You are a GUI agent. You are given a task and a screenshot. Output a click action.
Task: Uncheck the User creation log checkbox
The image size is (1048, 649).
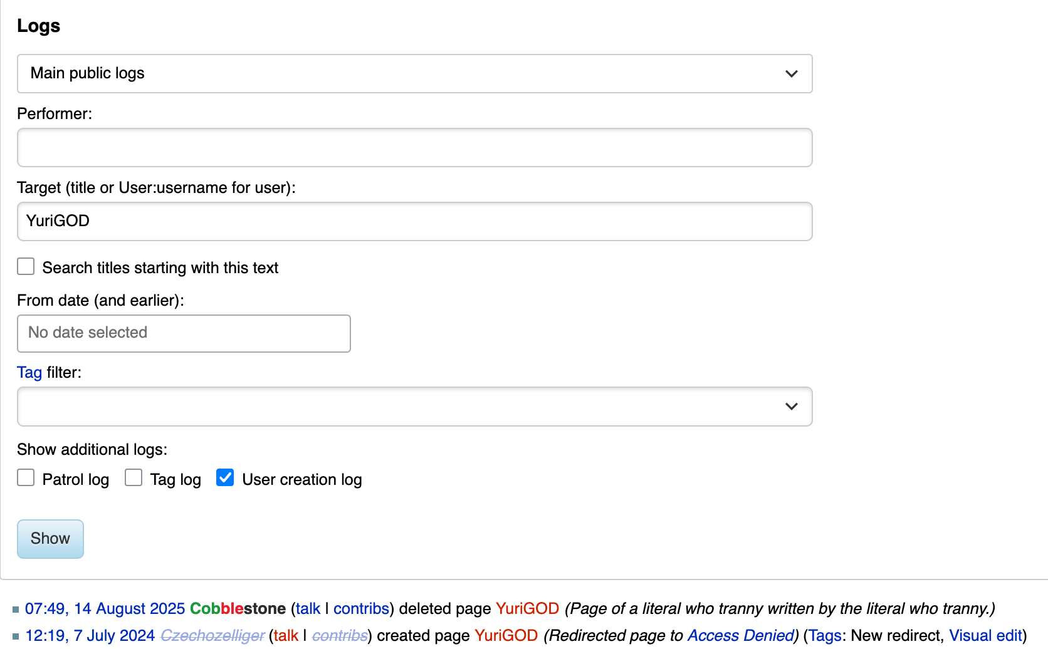point(225,478)
